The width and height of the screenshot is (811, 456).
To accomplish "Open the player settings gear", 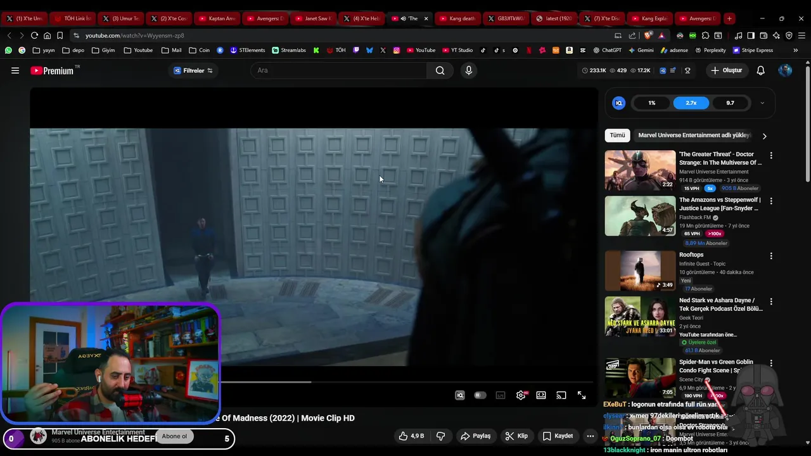I will (x=521, y=395).
